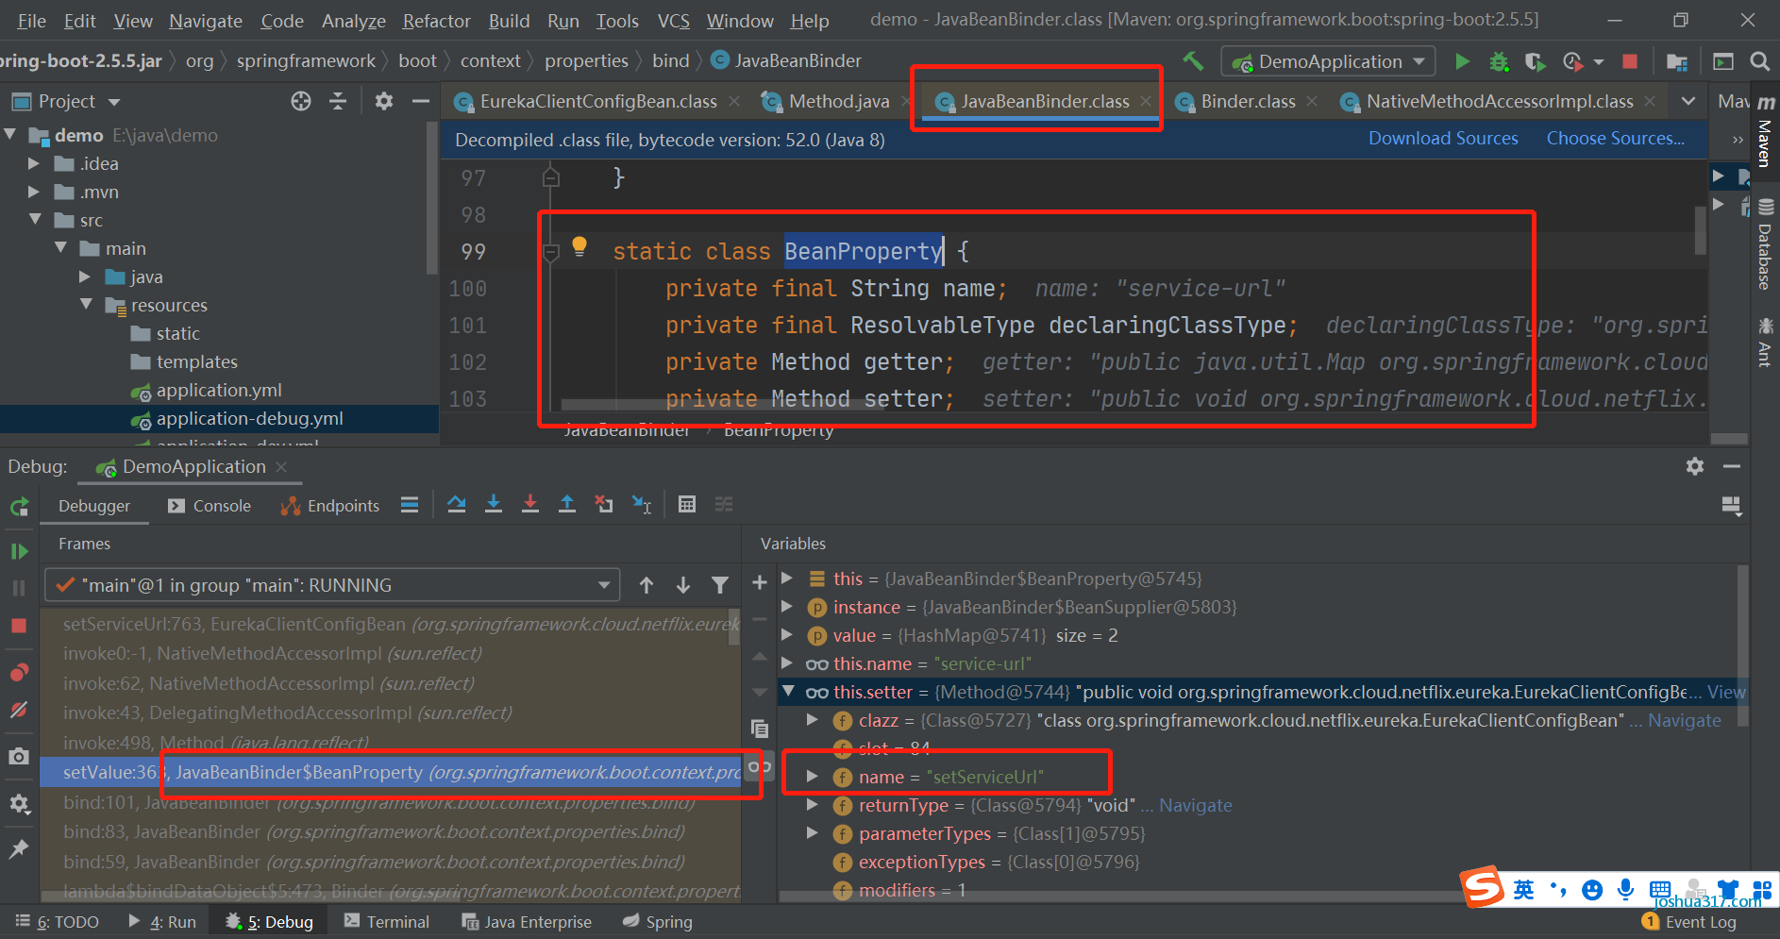Switch to Binder.class editor tab

(1248, 101)
